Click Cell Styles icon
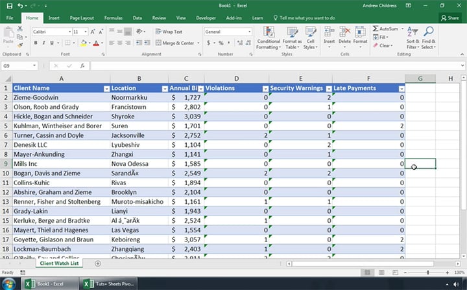 click(x=311, y=32)
